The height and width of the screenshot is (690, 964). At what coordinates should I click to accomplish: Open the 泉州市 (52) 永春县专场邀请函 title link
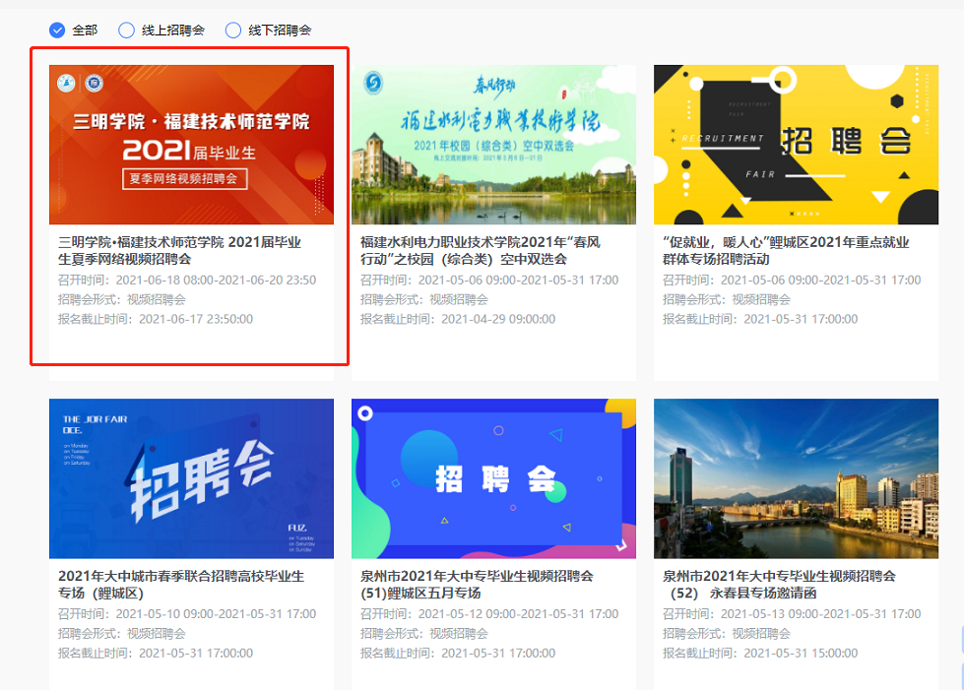click(x=779, y=584)
